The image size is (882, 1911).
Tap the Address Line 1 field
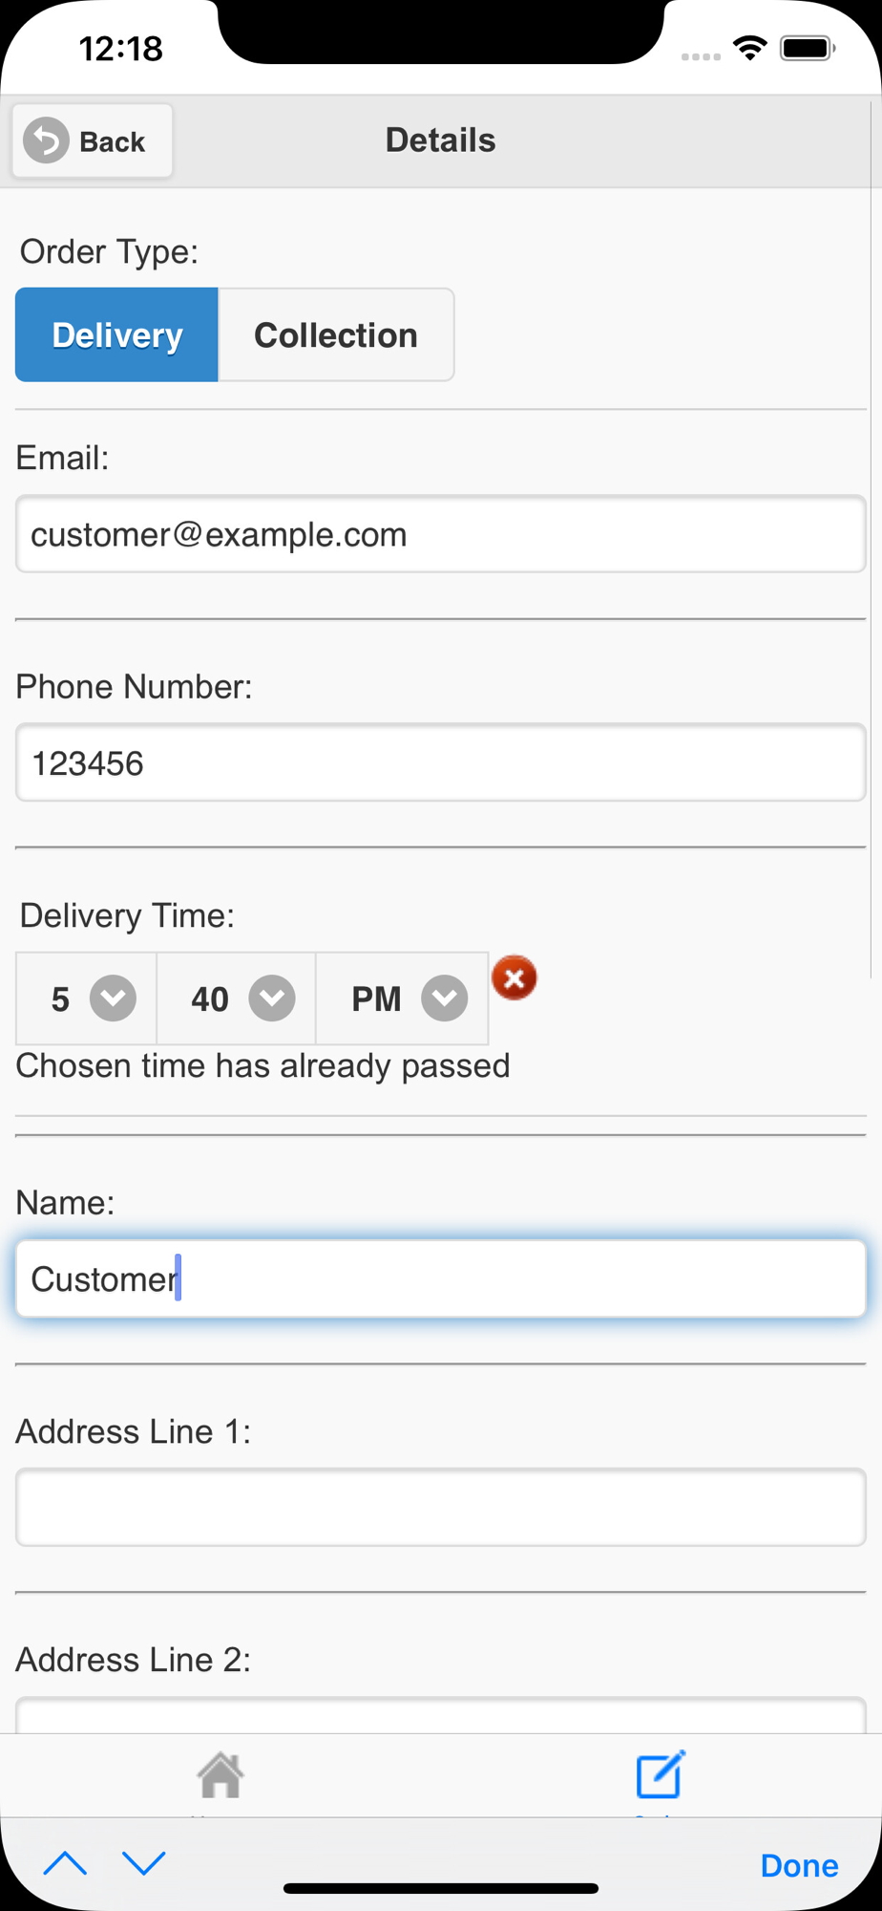click(441, 1507)
